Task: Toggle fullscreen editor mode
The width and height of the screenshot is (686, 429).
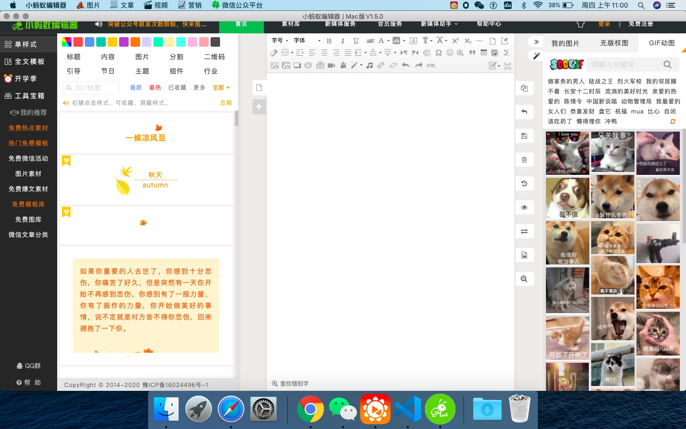Action: (x=508, y=66)
